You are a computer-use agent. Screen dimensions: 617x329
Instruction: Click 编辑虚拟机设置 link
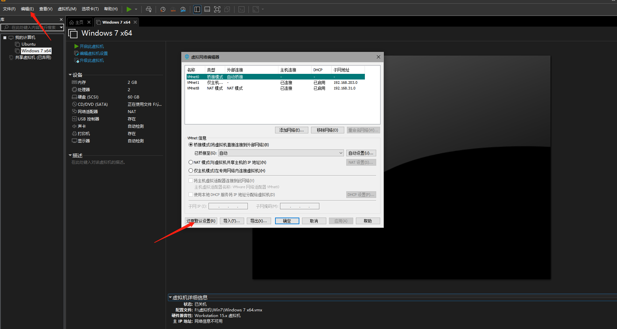[x=93, y=54]
